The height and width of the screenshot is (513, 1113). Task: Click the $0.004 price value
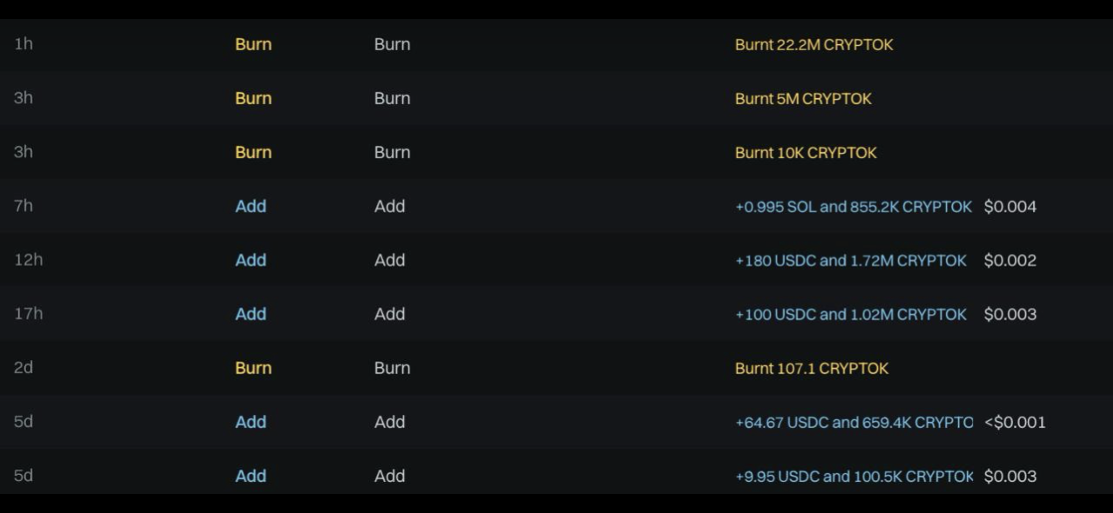[x=1010, y=207]
